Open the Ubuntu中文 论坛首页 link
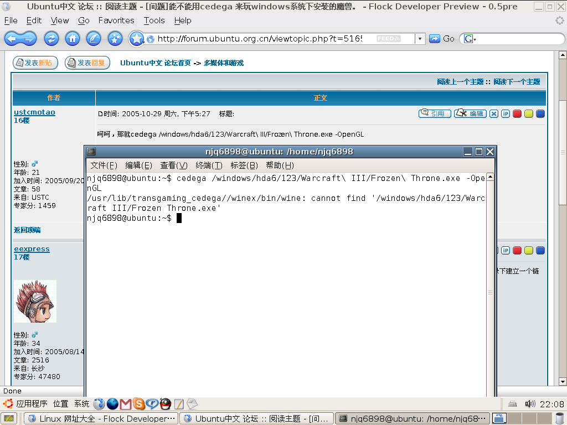 pyautogui.click(x=156, y=63)
